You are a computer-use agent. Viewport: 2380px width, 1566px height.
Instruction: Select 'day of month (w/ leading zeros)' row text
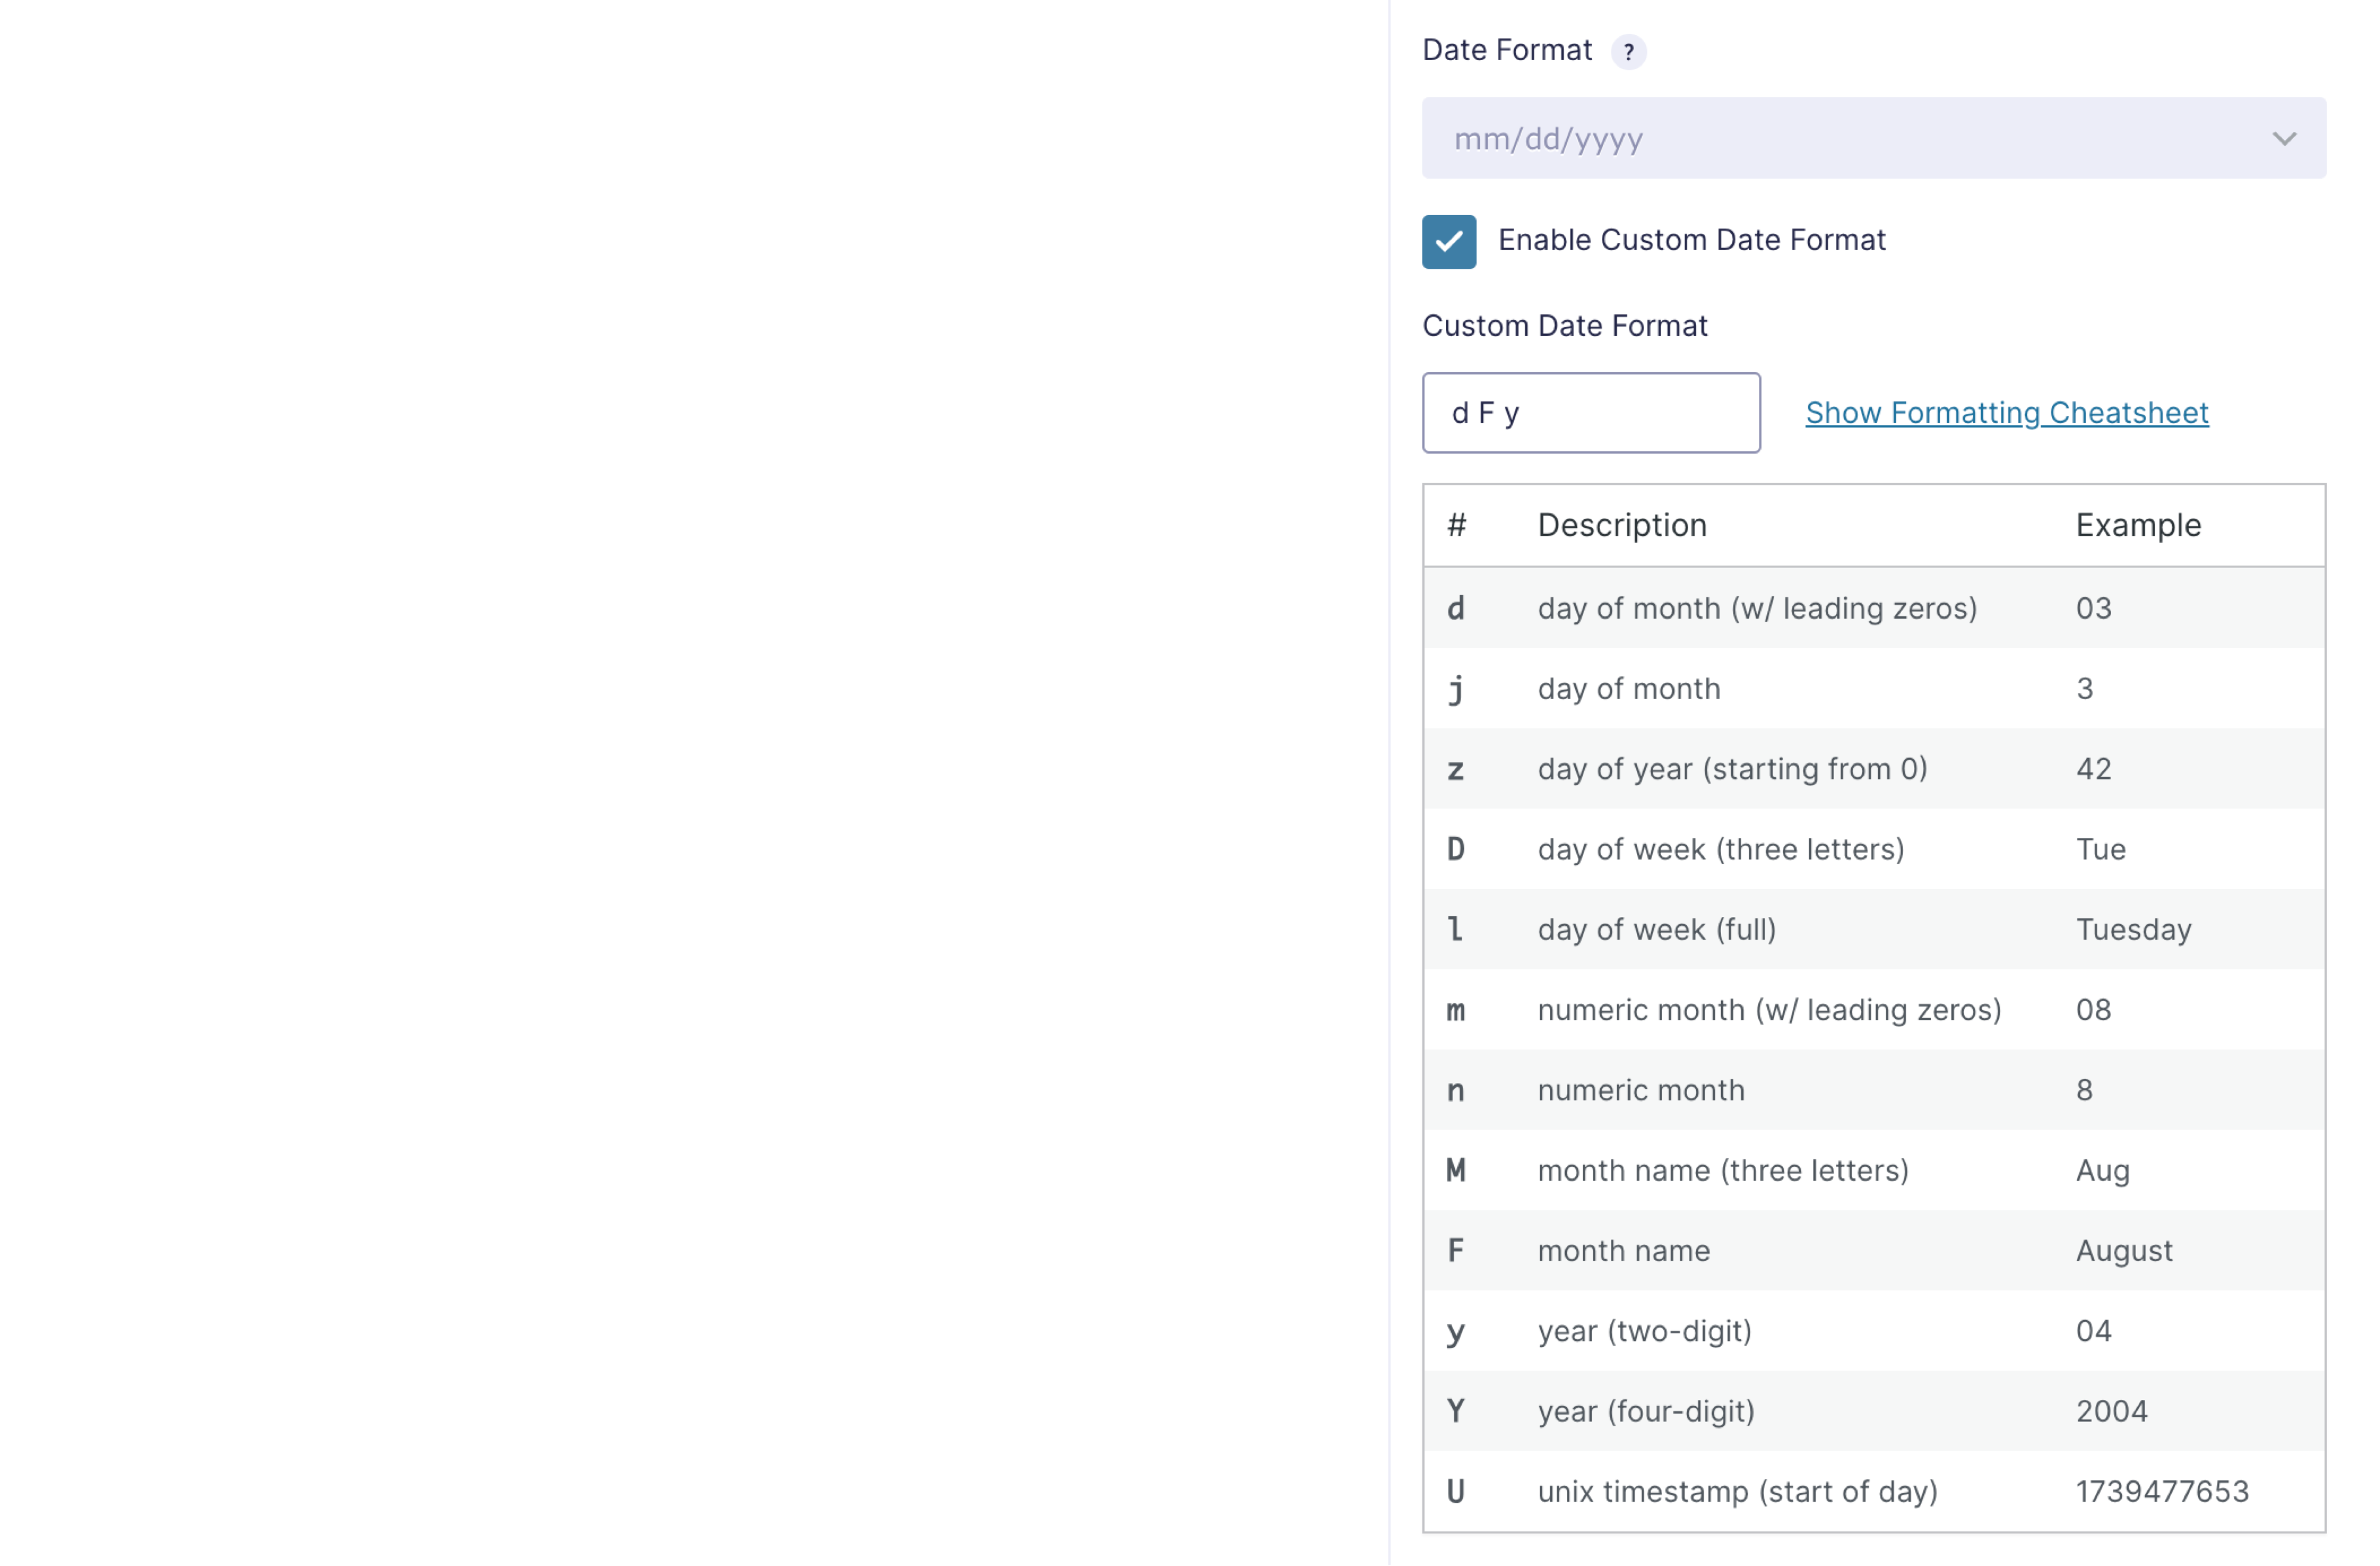coord(1757,608)
